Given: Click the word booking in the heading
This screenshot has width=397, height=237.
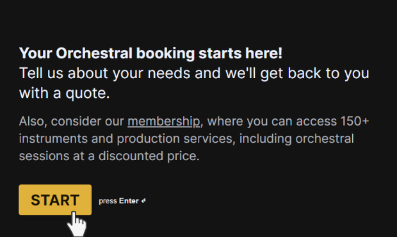Looking at the screenshot, I should click(x=165, y=53).
